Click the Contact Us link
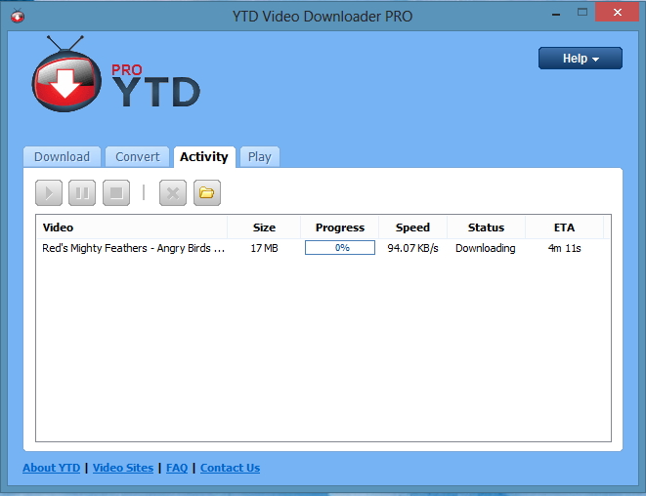This screenshot has height=496, width=646. coord(230,468)
